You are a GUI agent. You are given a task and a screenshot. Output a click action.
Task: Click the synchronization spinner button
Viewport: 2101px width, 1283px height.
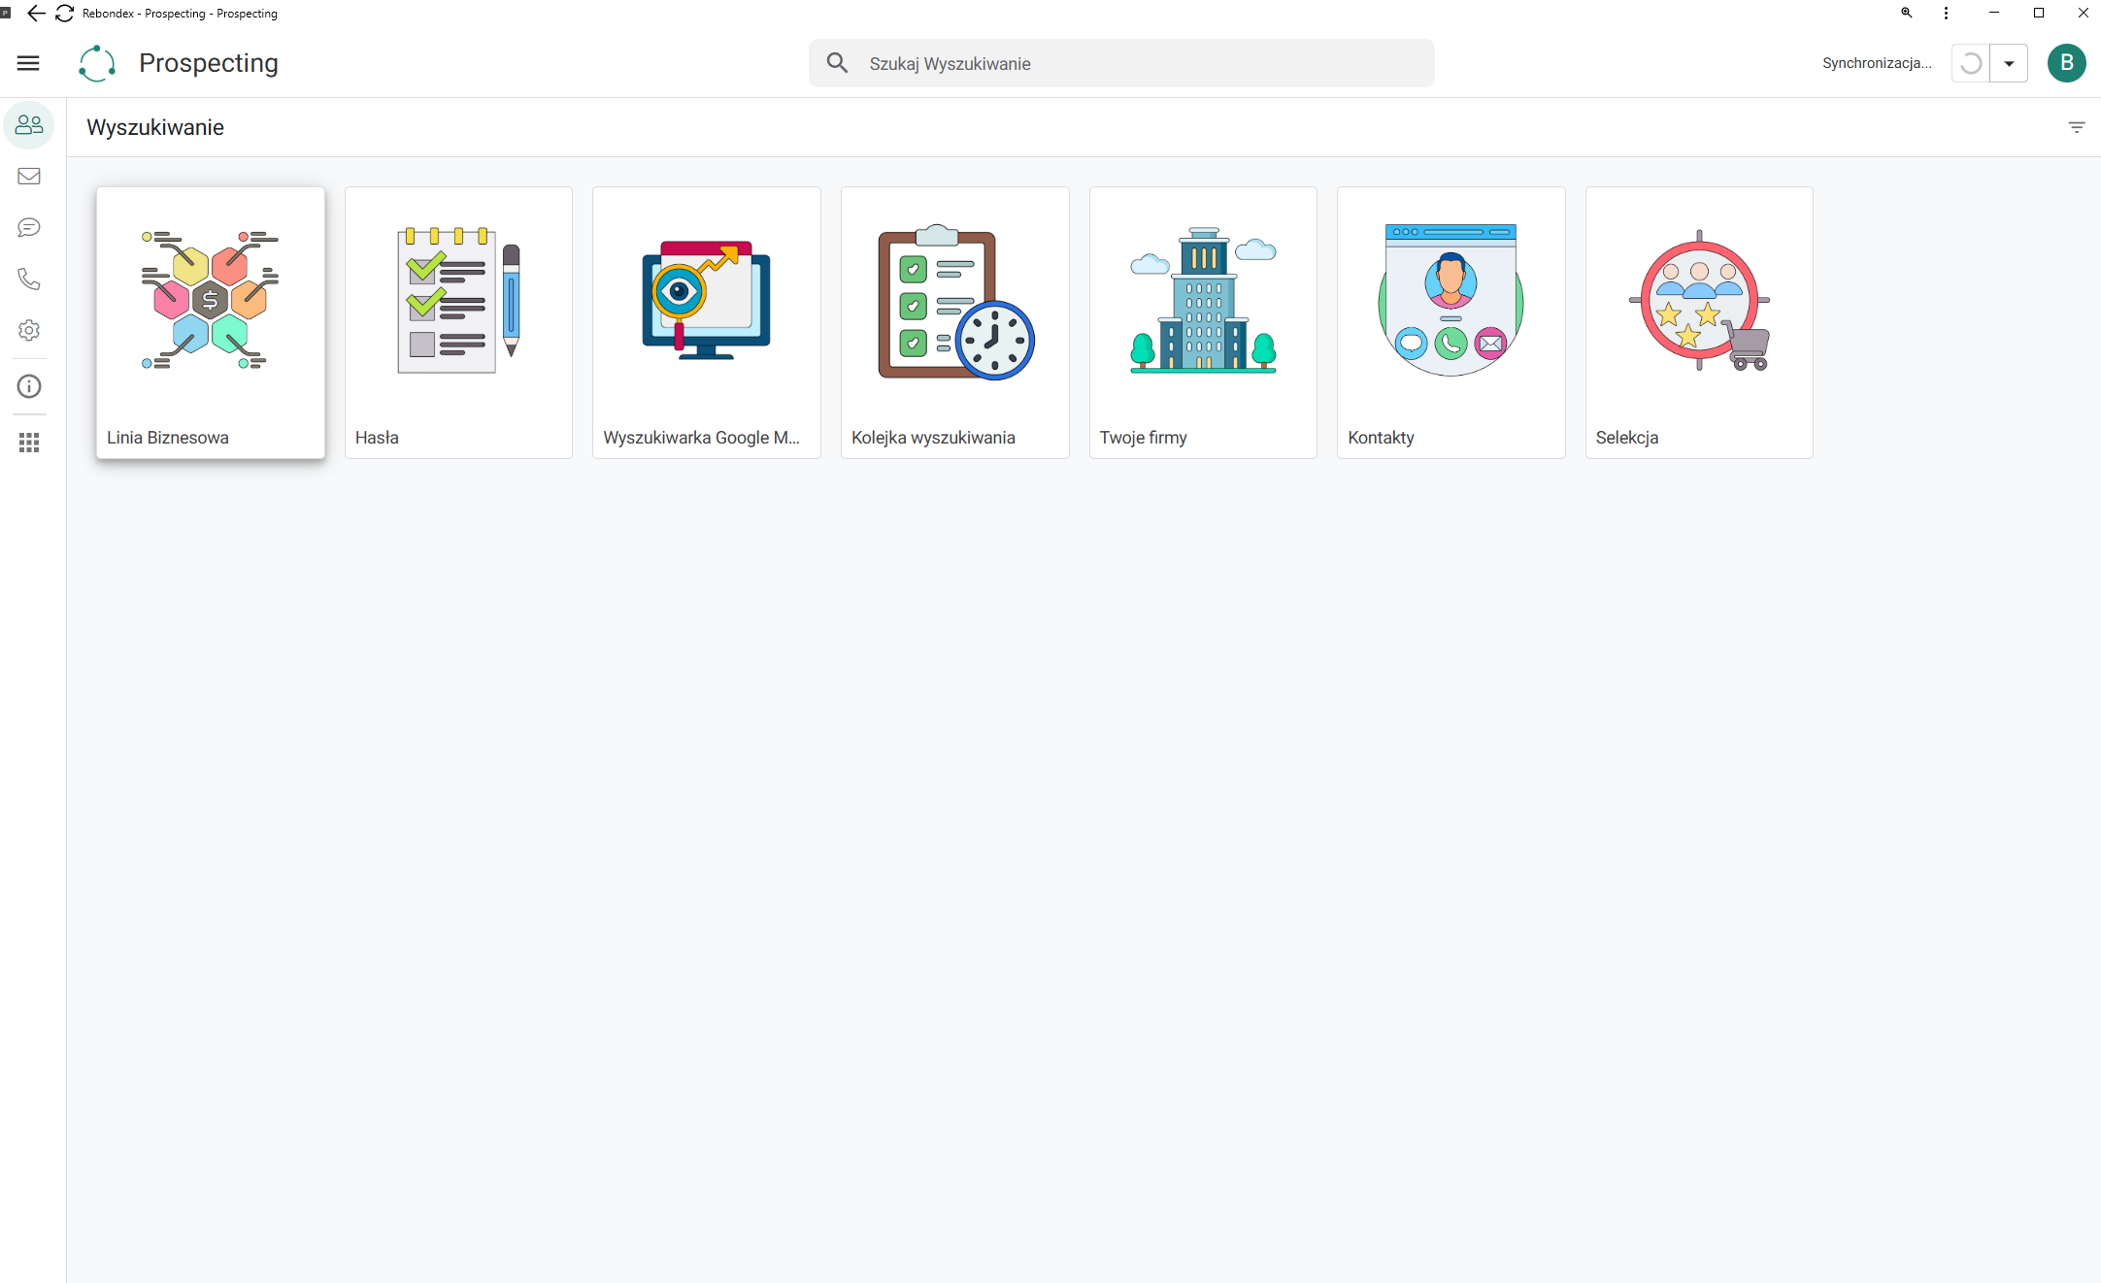[1971, 63]
